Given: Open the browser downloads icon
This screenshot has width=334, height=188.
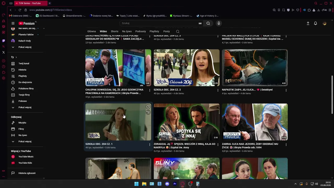Looking at the screenshot, I should click(319, 10).
